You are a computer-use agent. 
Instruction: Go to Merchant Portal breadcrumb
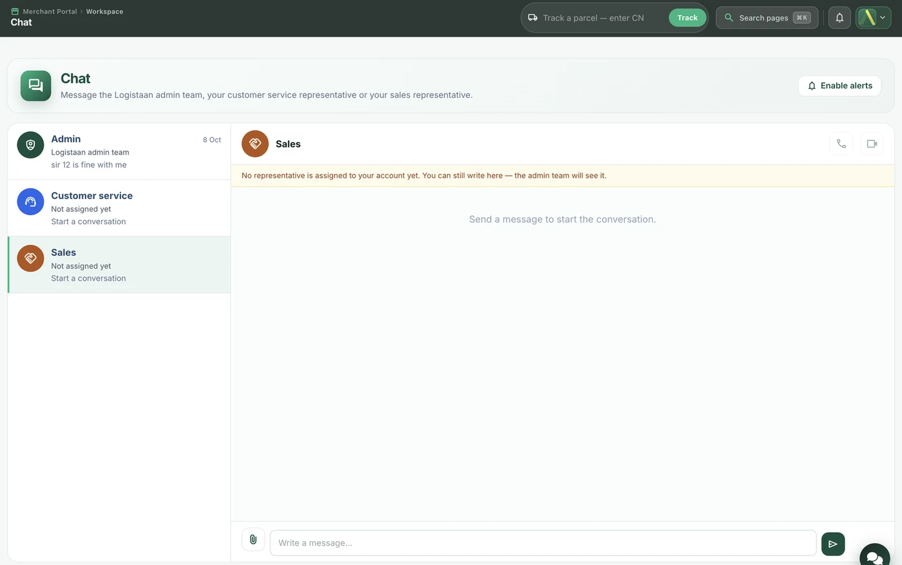pos(50,12)
